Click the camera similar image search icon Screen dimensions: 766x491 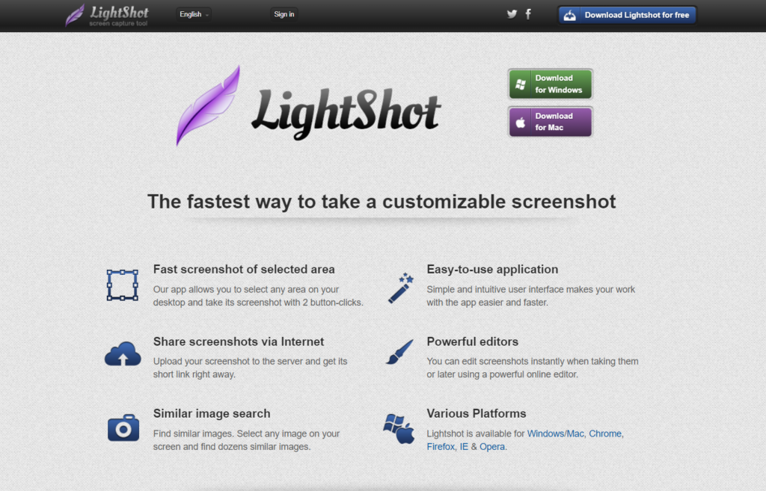123,428
